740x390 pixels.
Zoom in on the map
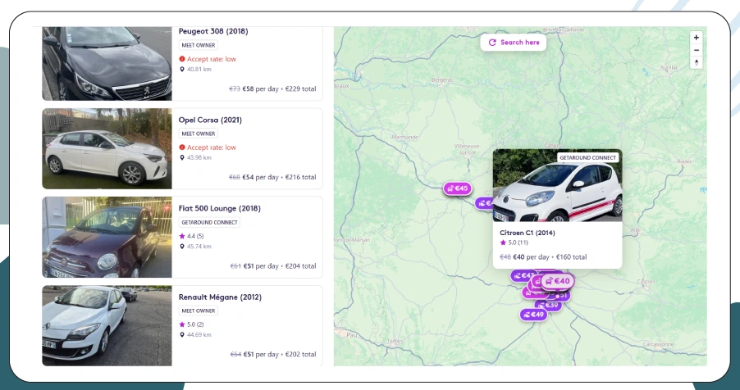[x=697, y=38]
